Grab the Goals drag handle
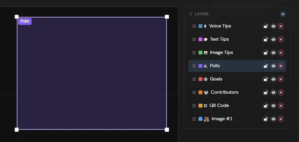The width and height of the screenshot is (299, 142). 194,79
